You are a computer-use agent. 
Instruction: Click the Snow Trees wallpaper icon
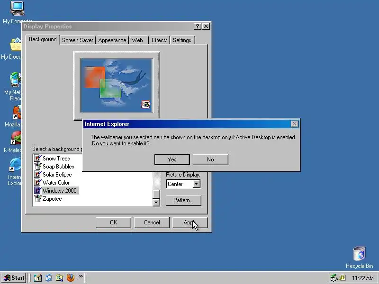click(x=38, y=159)
